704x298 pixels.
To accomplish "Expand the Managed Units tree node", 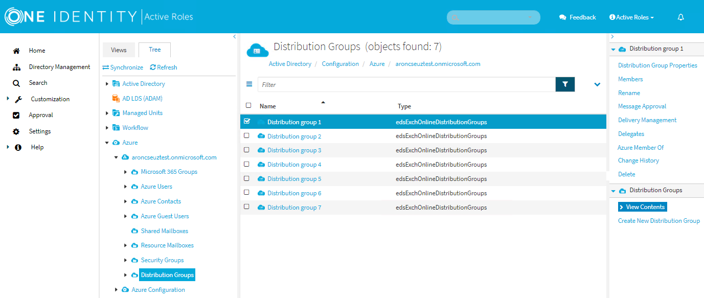I will coord(107,113).
